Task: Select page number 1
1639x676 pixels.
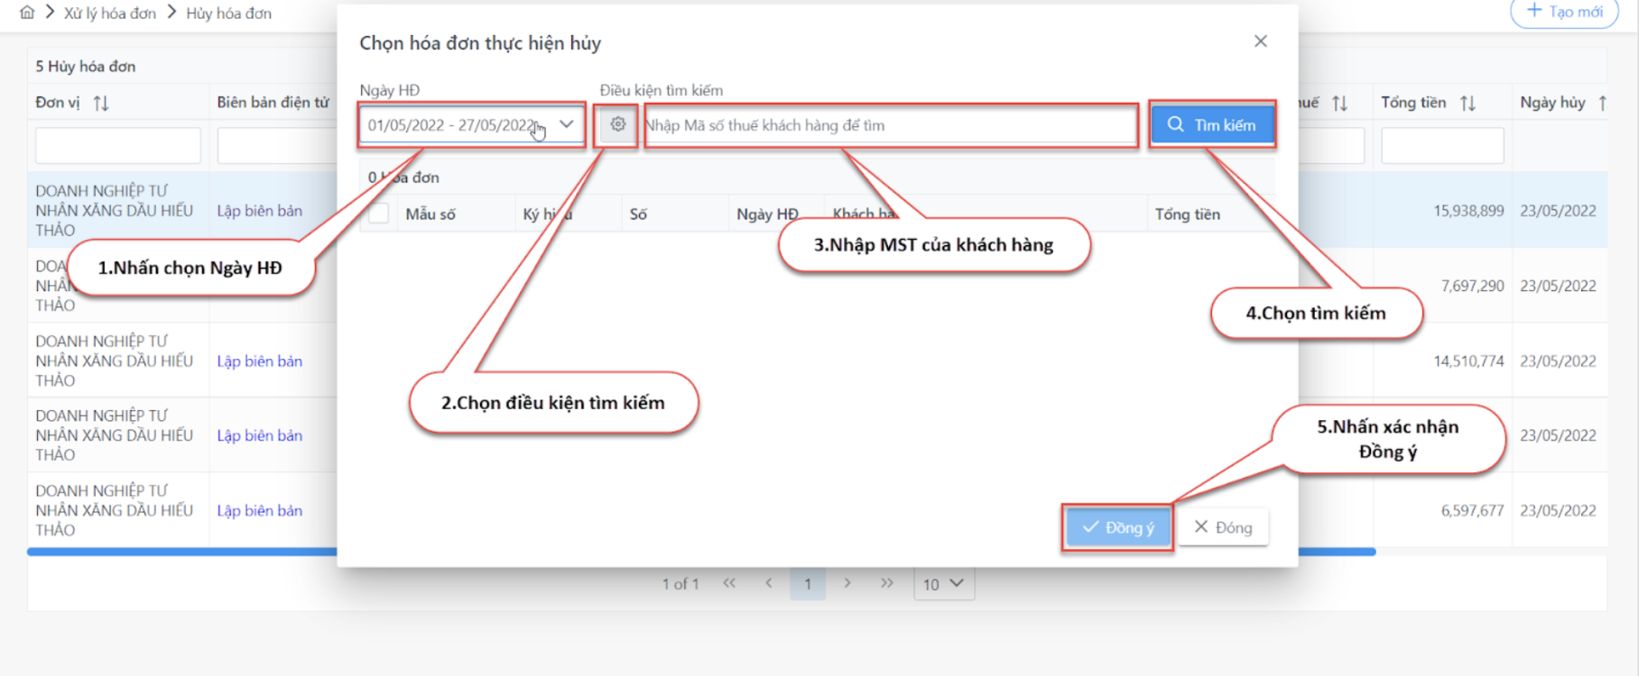Action: [808, 584]
